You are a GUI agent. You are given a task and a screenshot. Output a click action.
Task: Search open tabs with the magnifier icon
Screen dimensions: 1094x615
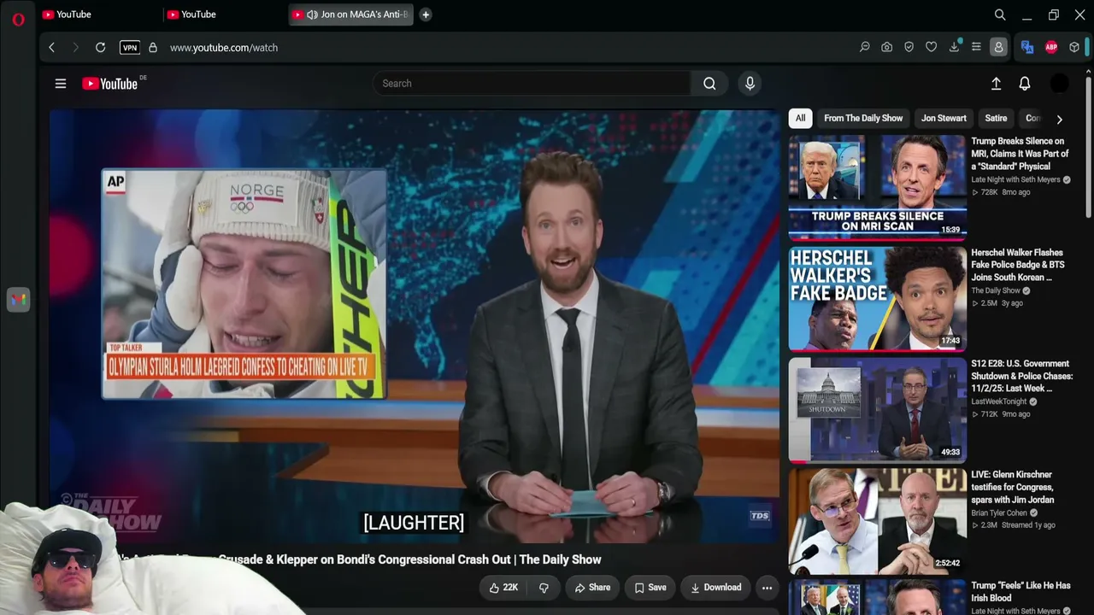click(1000, 15)
